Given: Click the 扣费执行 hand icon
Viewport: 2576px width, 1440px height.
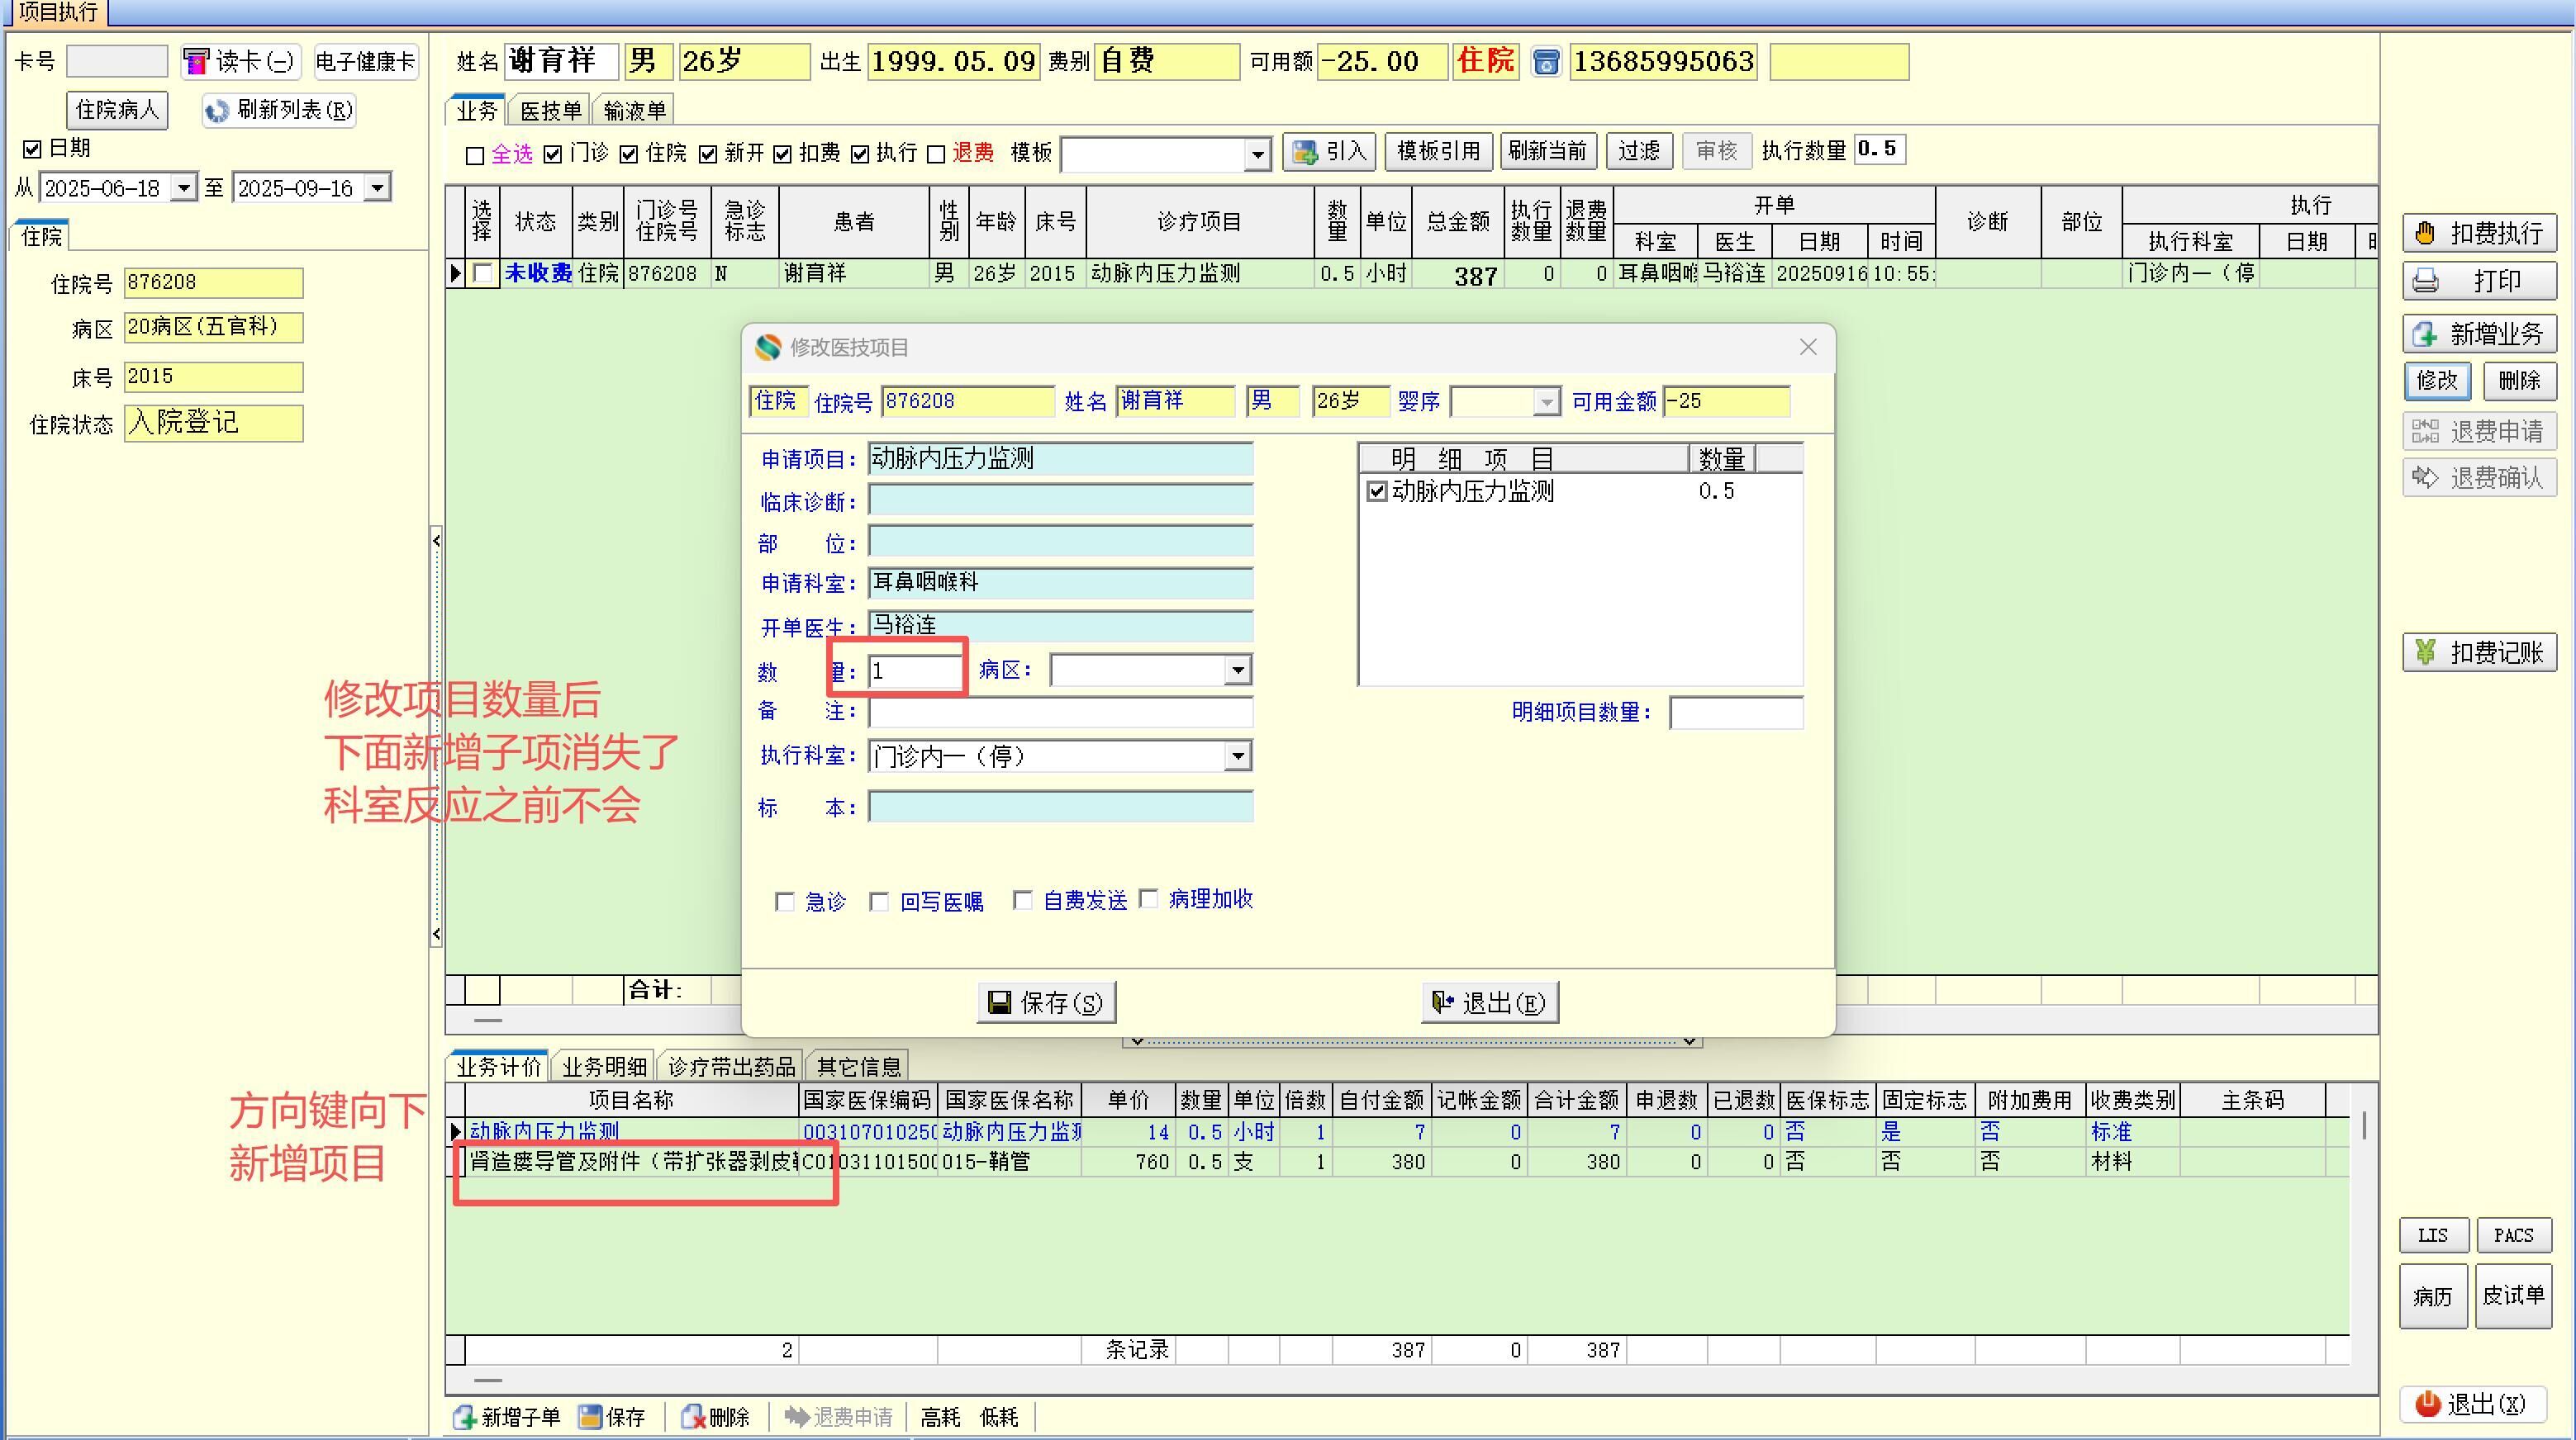Looking at the screenshot, I should 2425,234.
